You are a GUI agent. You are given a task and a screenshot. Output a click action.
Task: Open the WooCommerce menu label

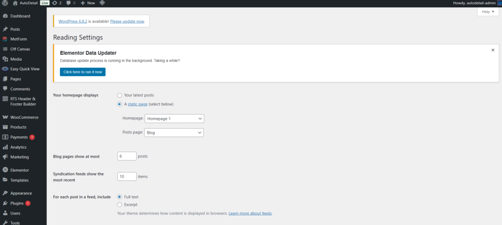pos(25,117)
